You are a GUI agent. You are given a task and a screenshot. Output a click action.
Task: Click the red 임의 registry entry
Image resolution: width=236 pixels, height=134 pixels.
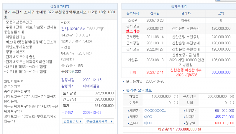click(132, 72)
